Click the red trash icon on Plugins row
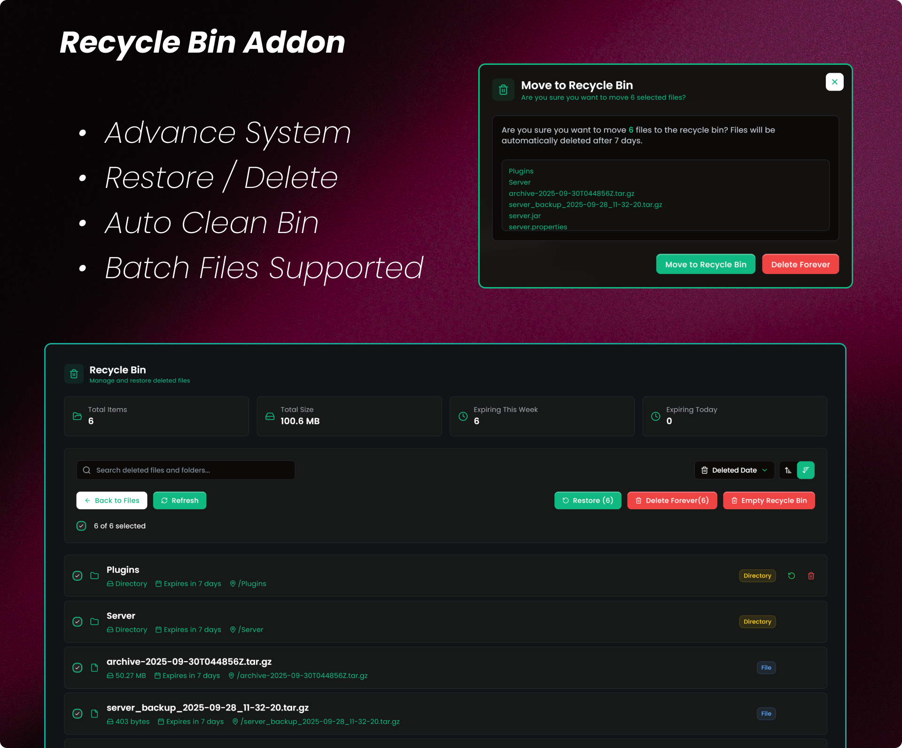 [x=811, y=576]
